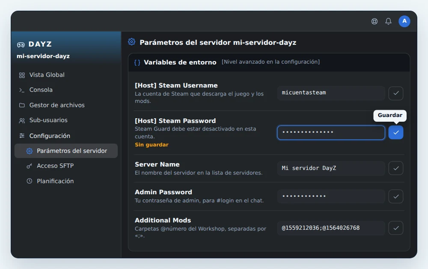Screen dimensions: 428x269
Task: Click the Admin Password label
Action: 163,192
